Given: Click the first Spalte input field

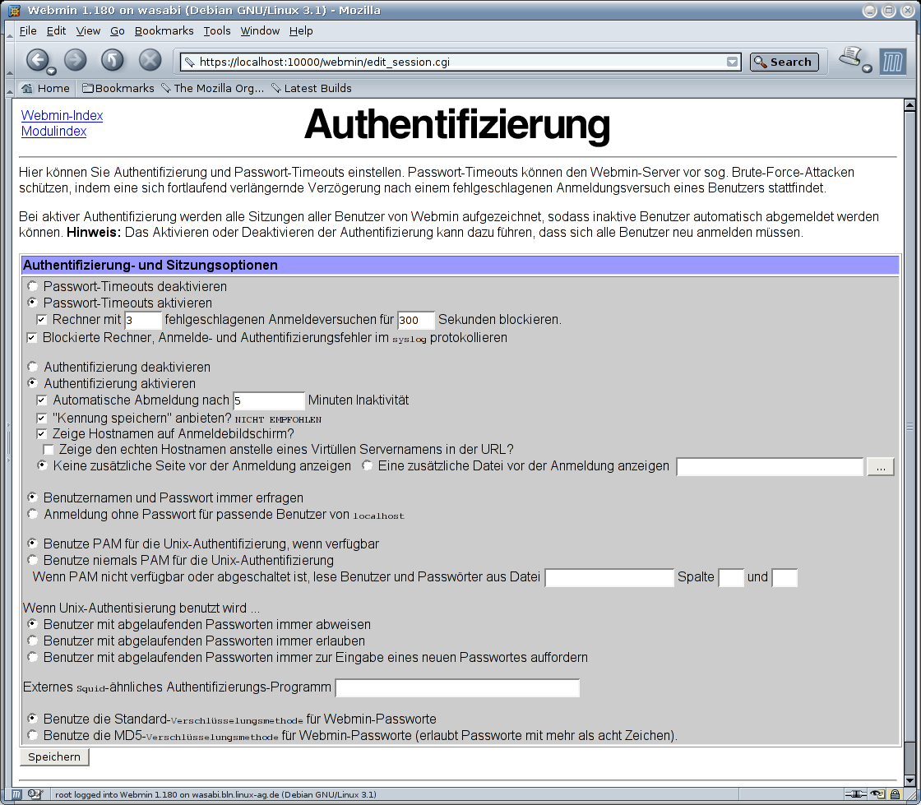Looking at the screenshot, I should point(731,578).
